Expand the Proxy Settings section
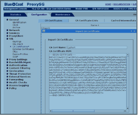Viewport: 138px width, 115px height. click(x=18, y=60)
